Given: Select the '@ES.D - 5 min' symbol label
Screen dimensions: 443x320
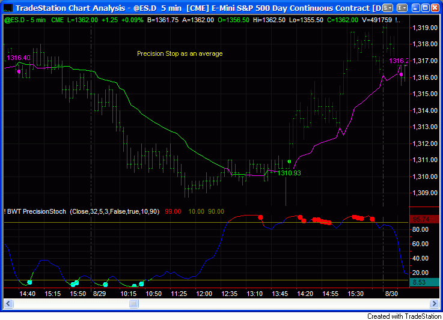Looking at the screenshot, I should click(x=25, y=20).
